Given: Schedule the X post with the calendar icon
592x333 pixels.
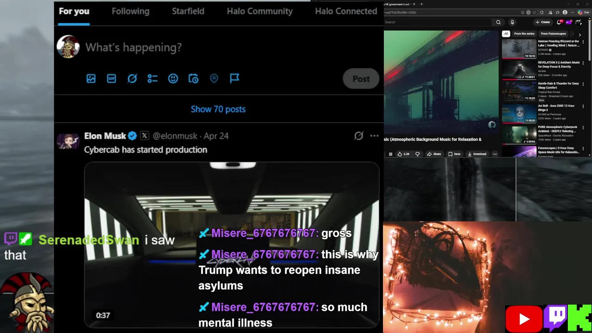Looking at the screenshot, I should (193, 79).
